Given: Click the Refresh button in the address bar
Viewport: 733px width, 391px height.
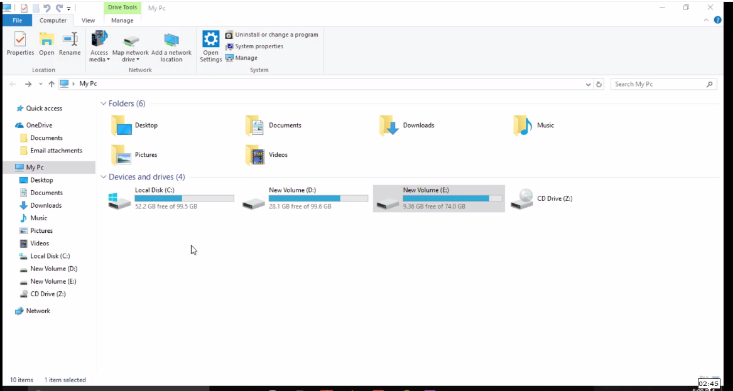Looking at the screenshot, I should pyautogui.click(x=599, y=85).
